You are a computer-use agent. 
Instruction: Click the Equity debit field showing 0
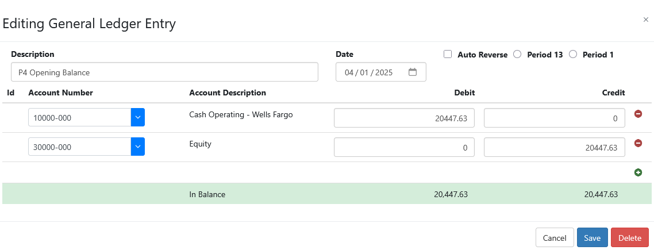(404, 147)
